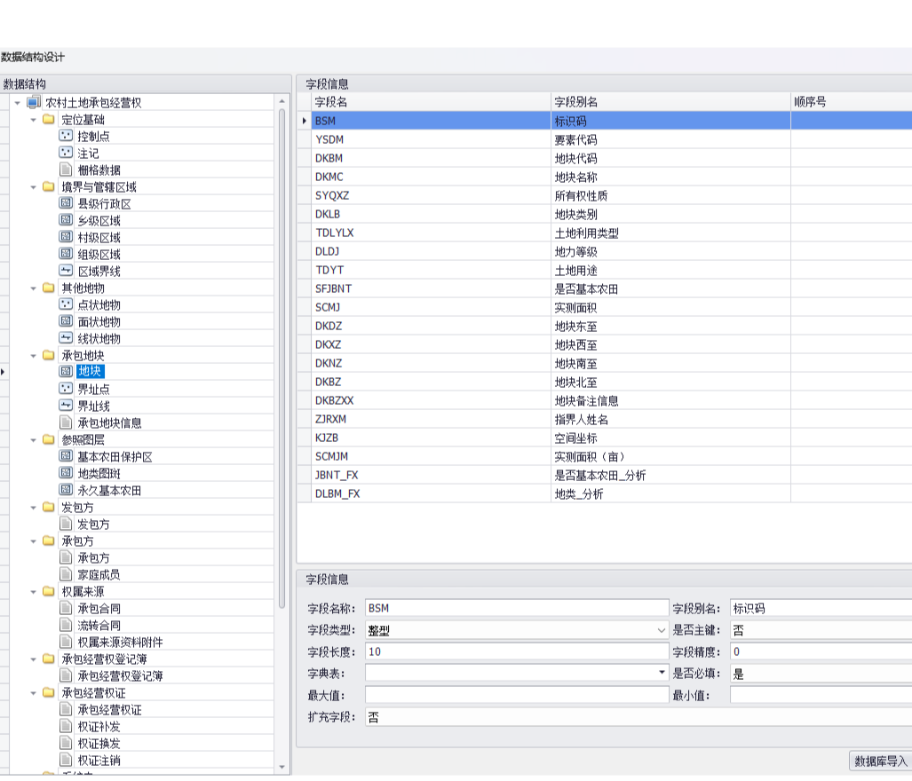Click the point layer icon beside 点状地物
The width and height of the screenshot is (912, 781).
(66, 304)
